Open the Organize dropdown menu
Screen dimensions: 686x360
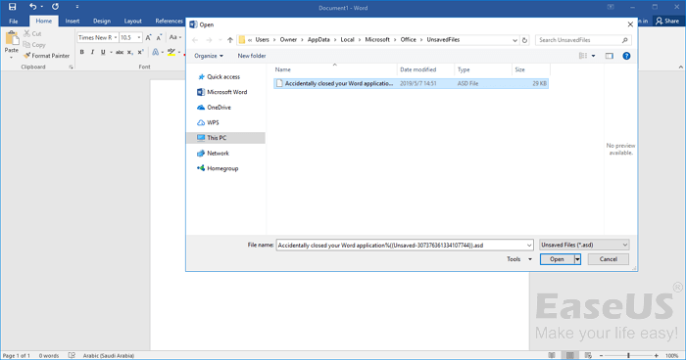click(209, 56)
